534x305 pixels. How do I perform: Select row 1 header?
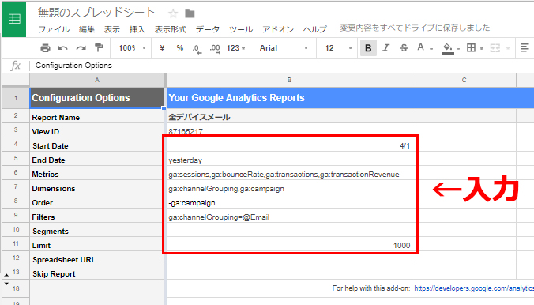[16, 98]
